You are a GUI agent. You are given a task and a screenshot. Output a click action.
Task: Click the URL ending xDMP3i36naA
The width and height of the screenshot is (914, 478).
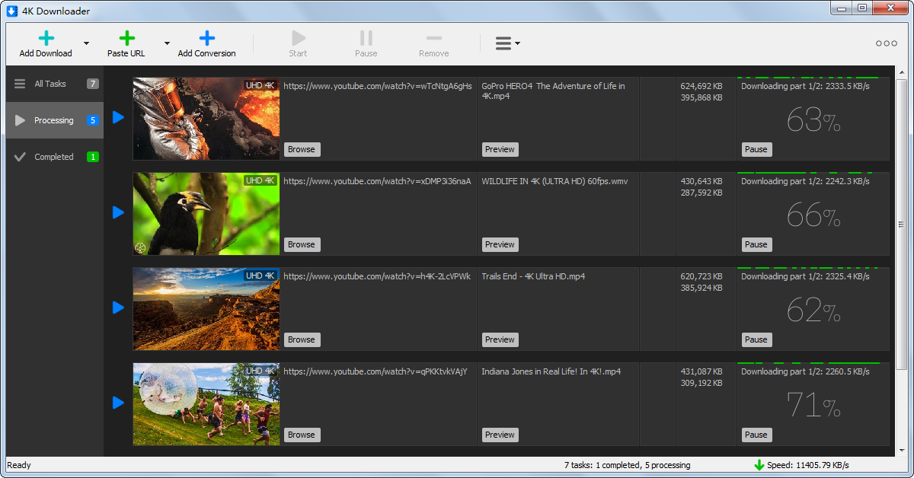pos(377,181)
